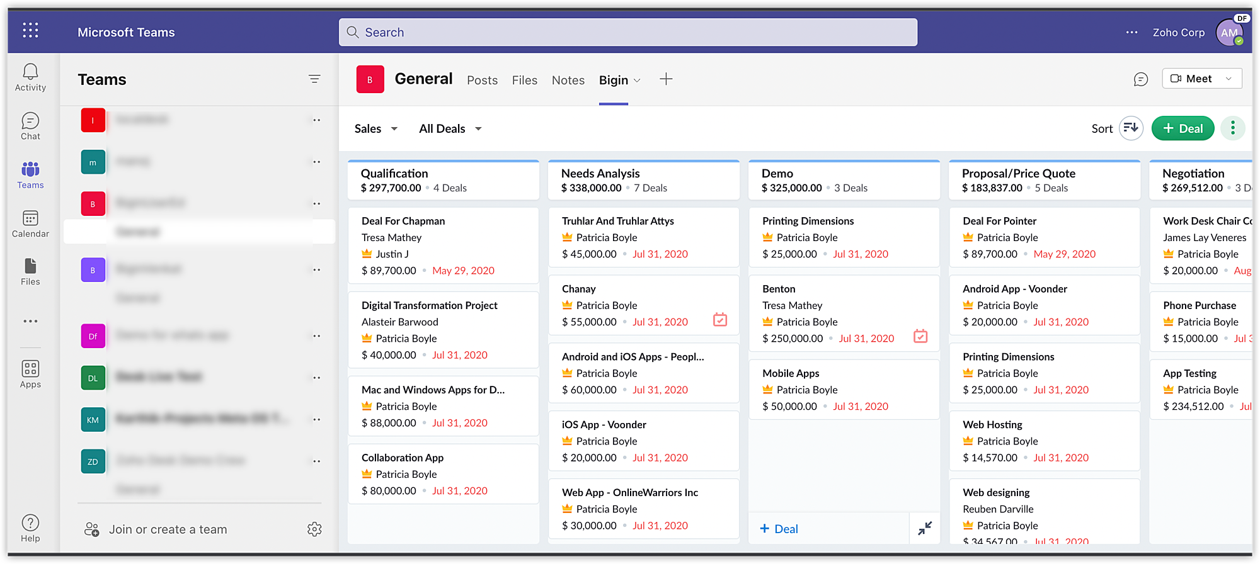The height and width of the screenshot is (564, 1260).
Task: Show more apps ellipsis in left rail
Action: click(x=30, y=321)
